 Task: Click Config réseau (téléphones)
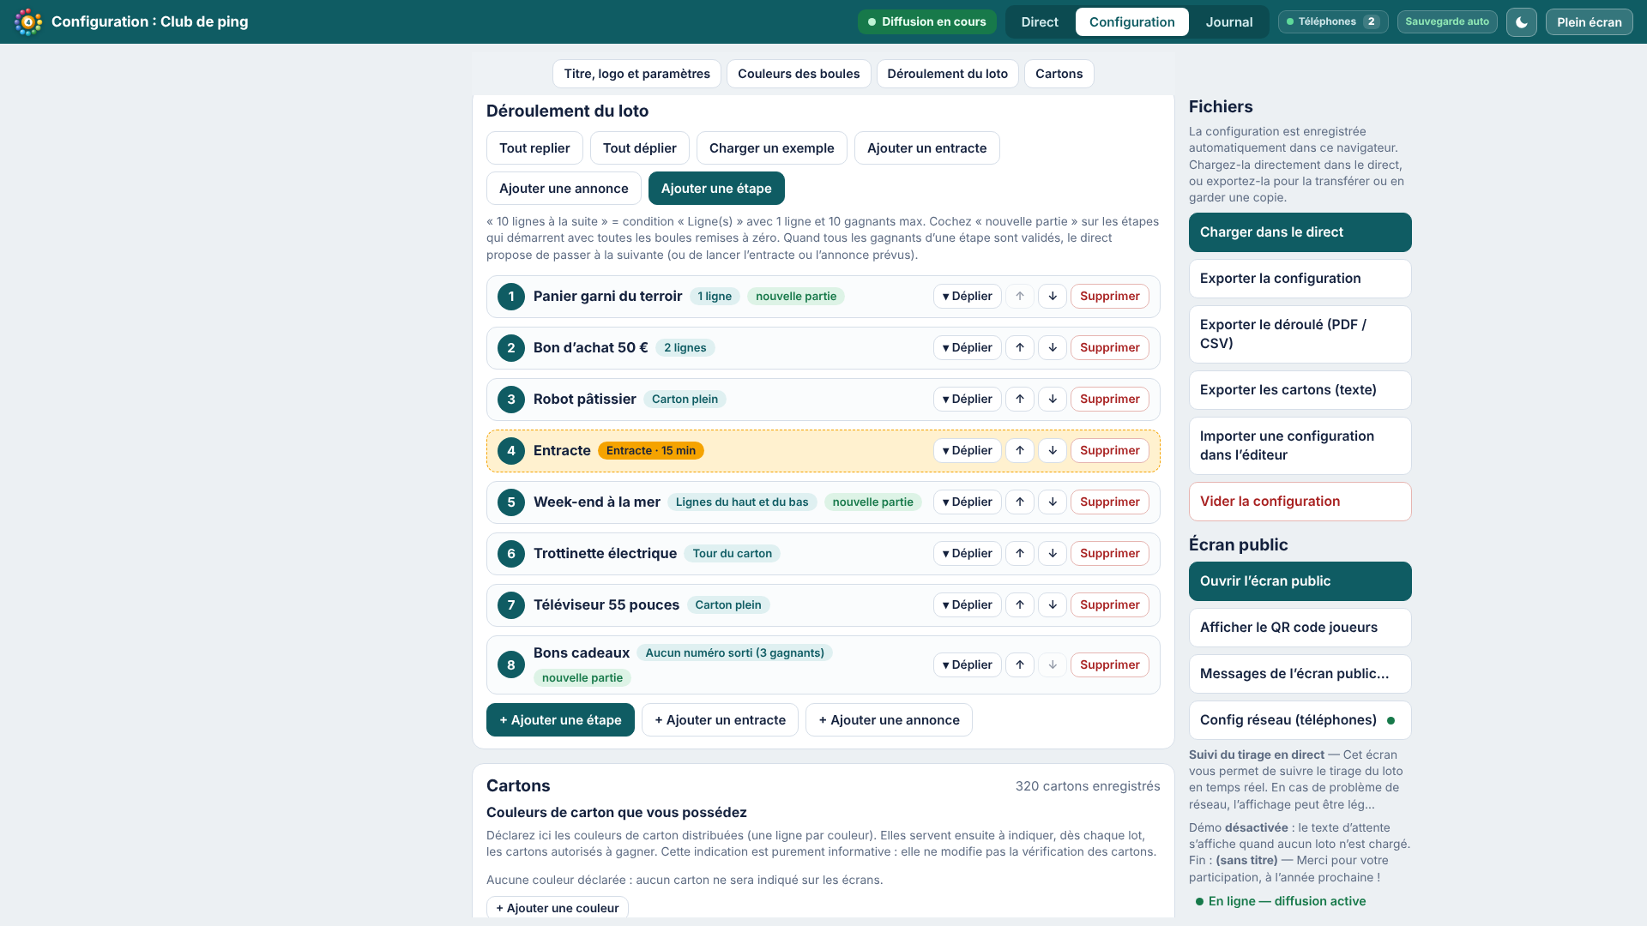[x=1300, y=720]
